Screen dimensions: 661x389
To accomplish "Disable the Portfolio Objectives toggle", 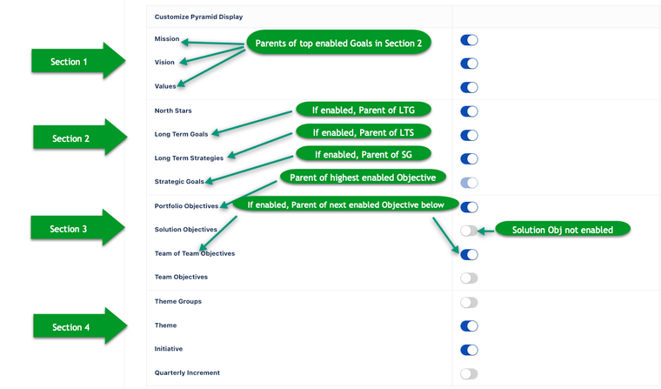I will [x=469, y=207].
